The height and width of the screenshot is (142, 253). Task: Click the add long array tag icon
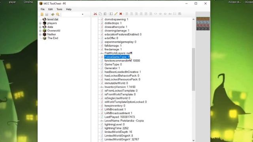pos(165,14)
